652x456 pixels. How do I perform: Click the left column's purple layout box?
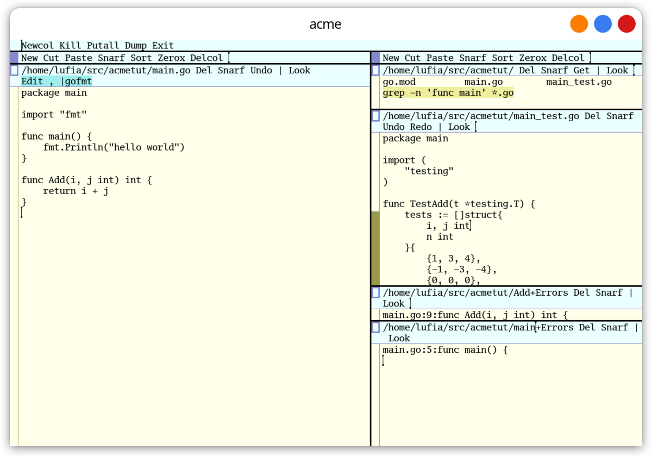click(x=14, y=58)
